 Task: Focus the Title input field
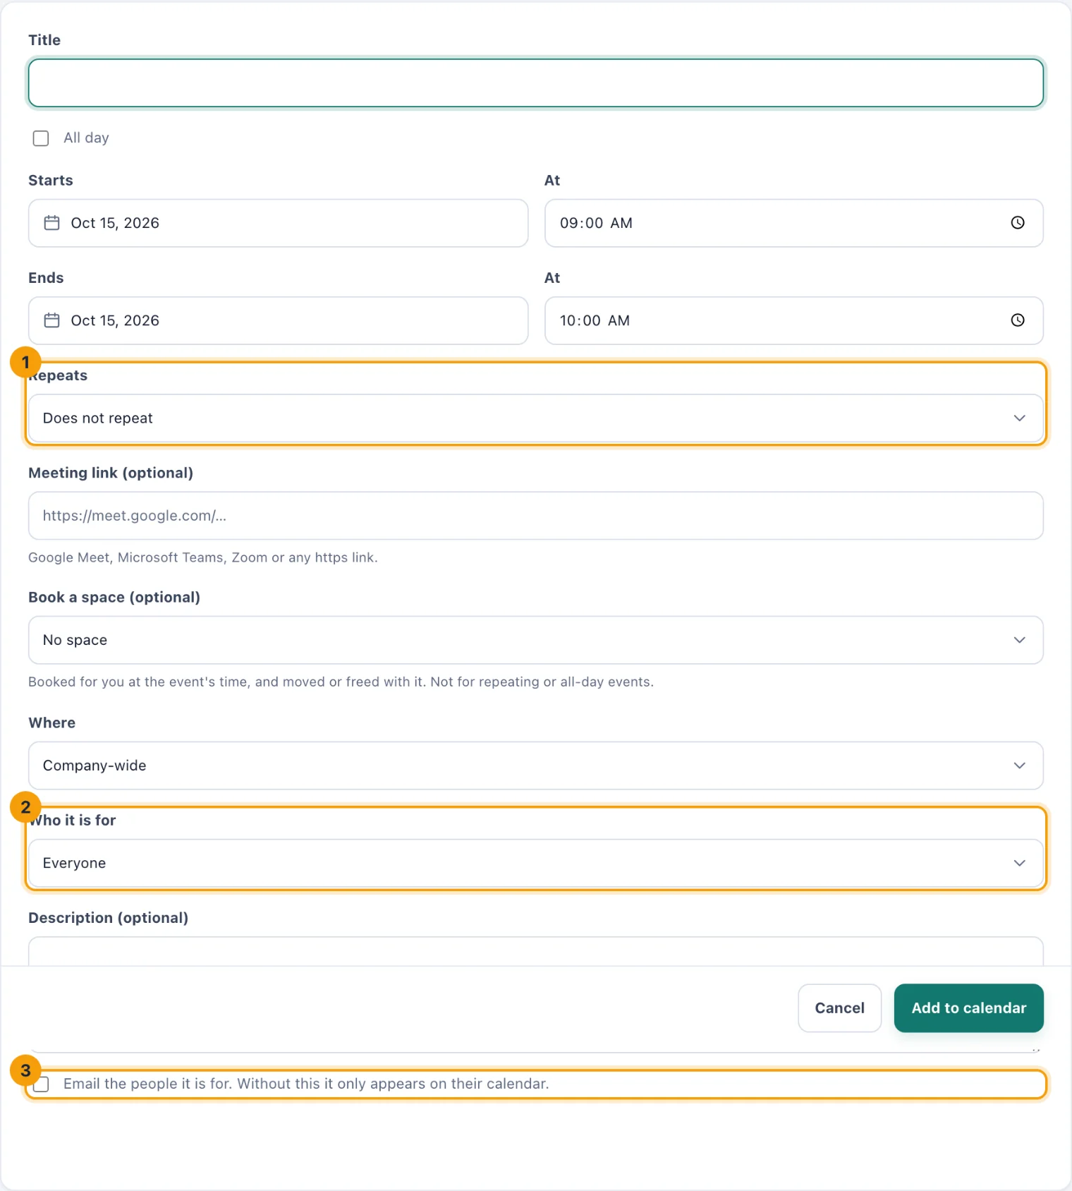point(535,83)
